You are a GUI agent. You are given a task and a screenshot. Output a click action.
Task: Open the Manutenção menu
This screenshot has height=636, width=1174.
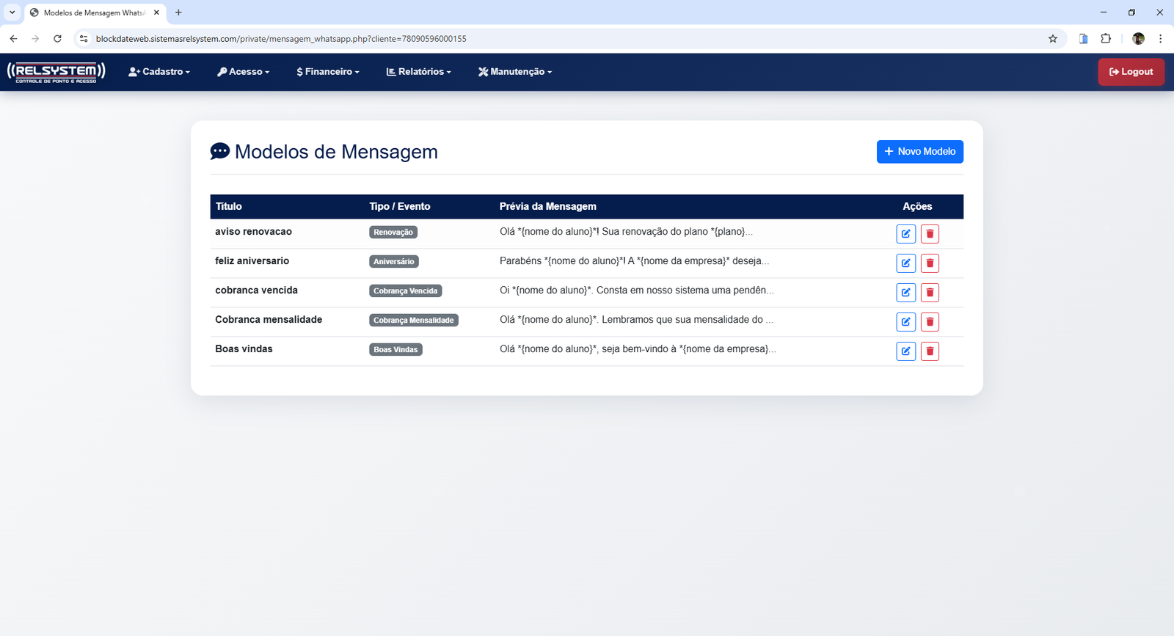click(x=515, y=72)
